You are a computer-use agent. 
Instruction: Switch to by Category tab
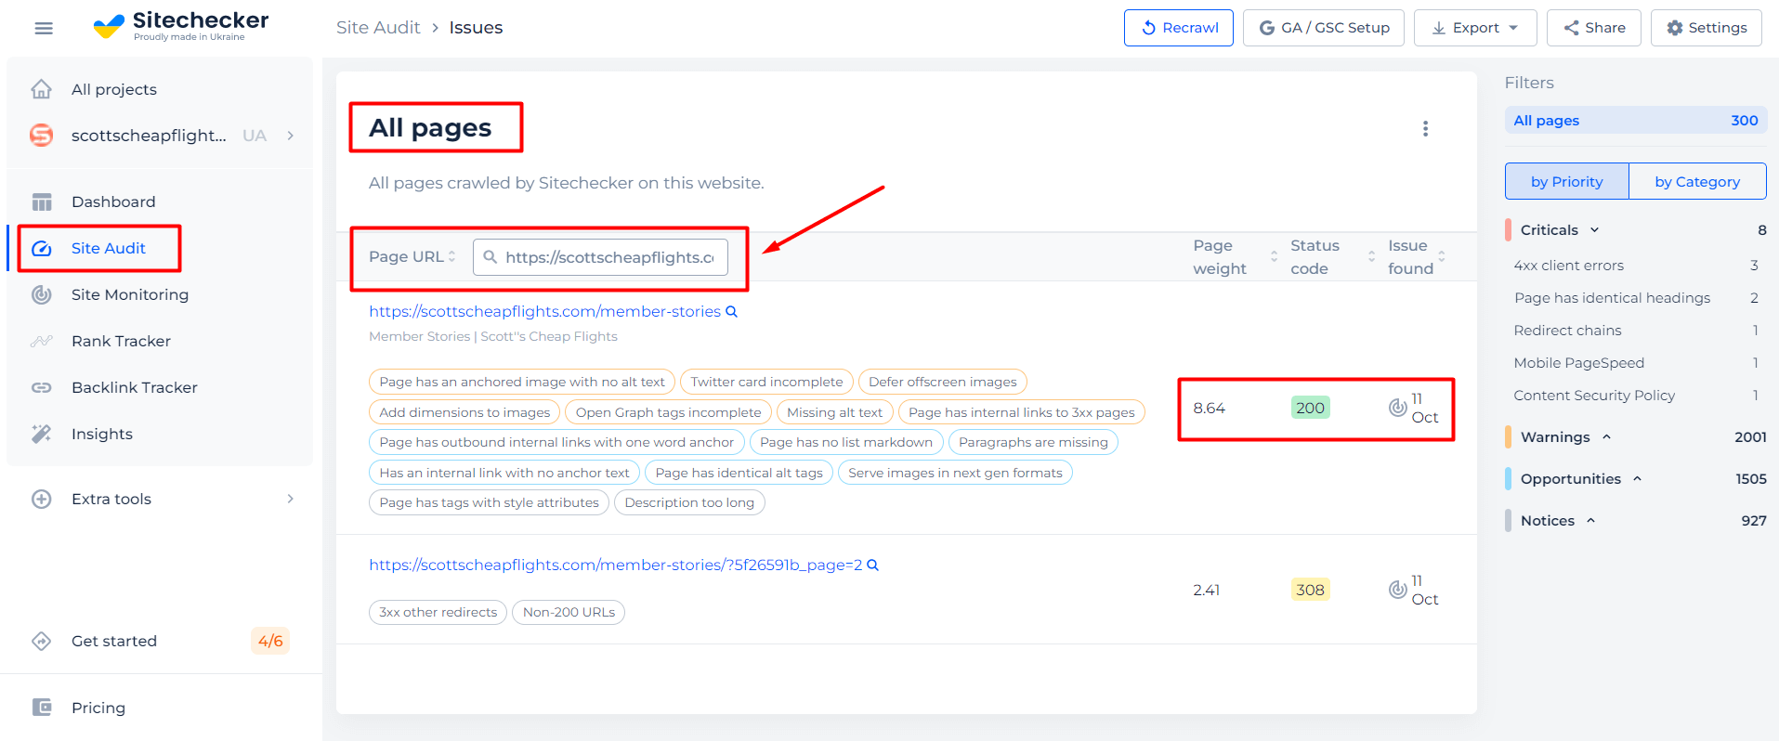pos(1697,181)
